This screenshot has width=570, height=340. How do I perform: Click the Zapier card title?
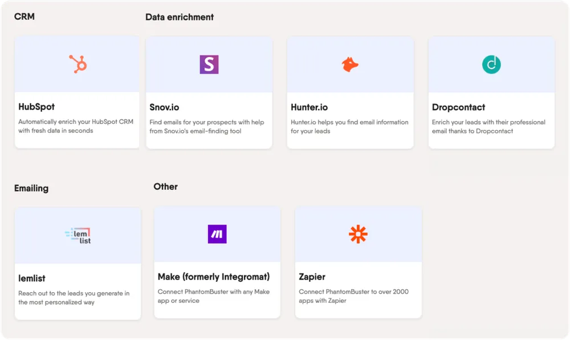pos(312,277)
